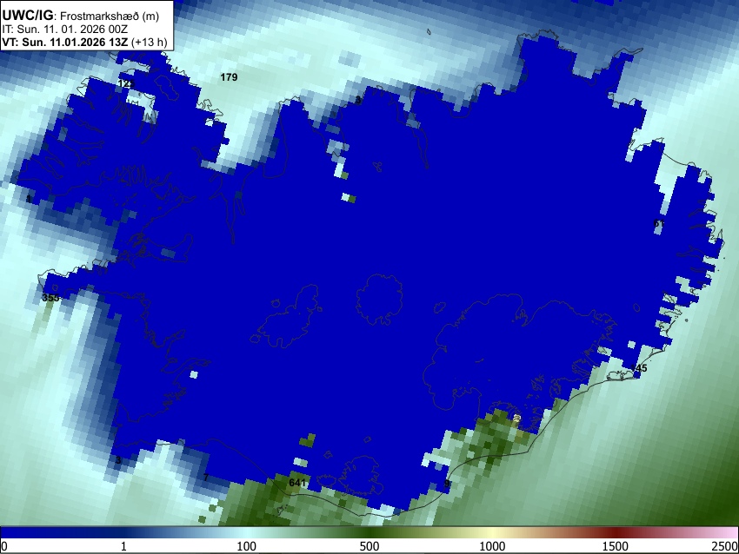Select the 1500 label on the color scale
The width and height of the screenshot is (739, 554).
tap(616, 546)
